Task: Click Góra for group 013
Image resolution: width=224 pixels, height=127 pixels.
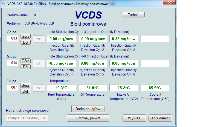Action: [x=25, y=36]
